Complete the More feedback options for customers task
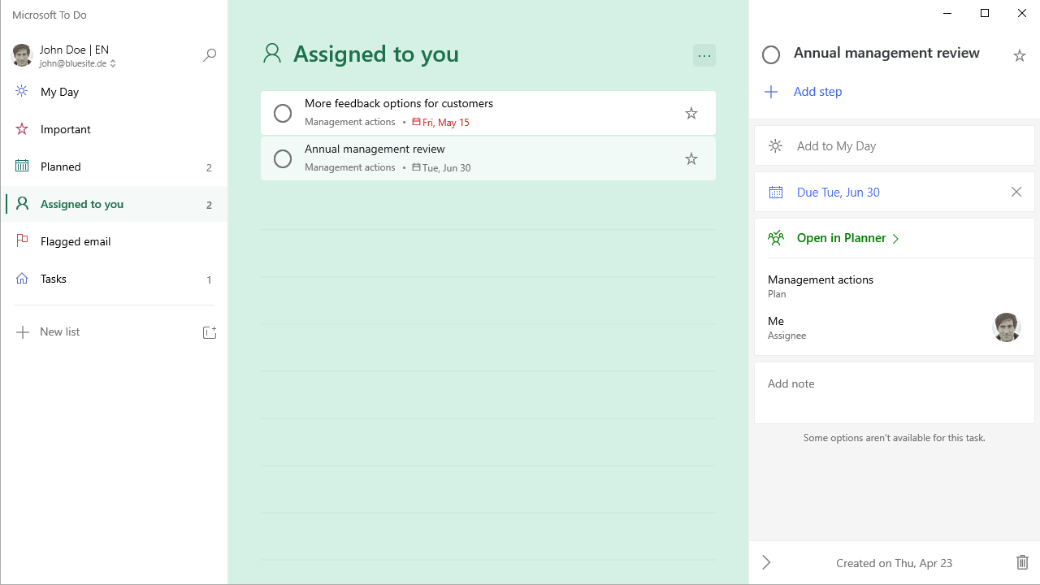The width and height of the screenshot is (1040, 585). tap(283, 113)
